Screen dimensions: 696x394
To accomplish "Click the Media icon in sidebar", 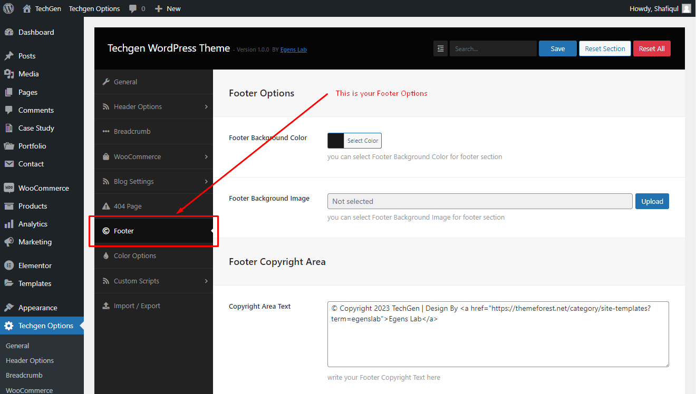I will pyautogui.click(x=9, y=74).
